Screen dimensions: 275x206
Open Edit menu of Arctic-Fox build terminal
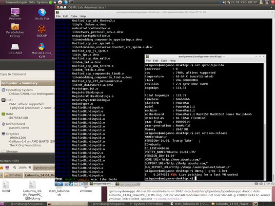pos(66,16)
